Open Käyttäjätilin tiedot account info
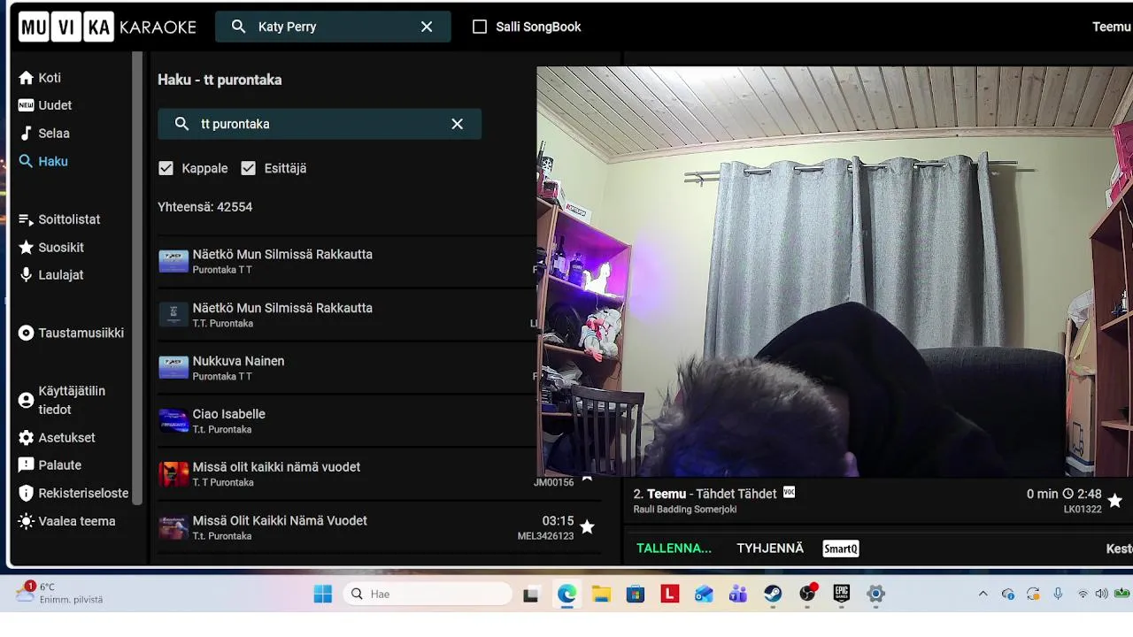1133x637 pixels. point(62,400)
